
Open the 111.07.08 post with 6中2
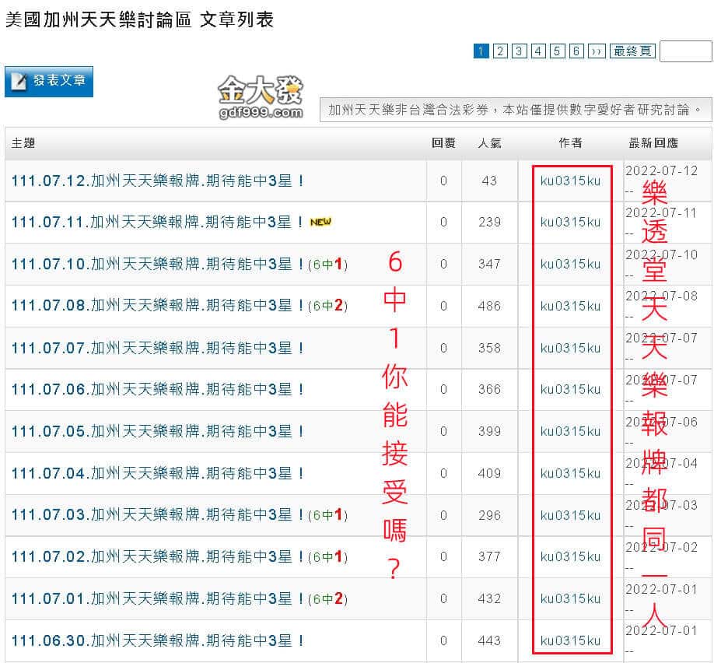157,306
